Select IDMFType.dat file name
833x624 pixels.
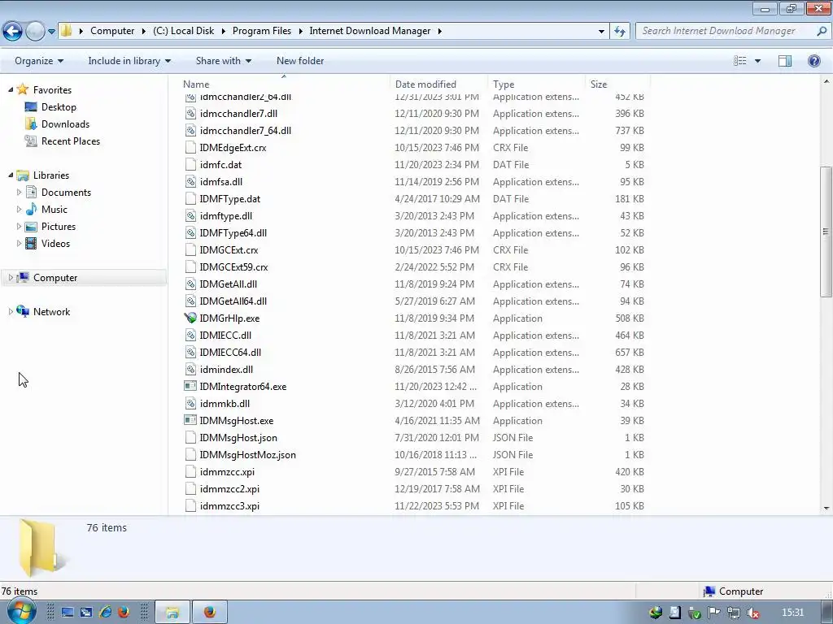click(230, 199)
